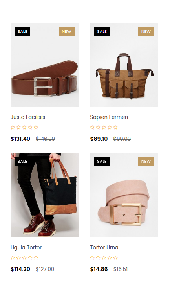The width and height of the screenshot is (170, 299).
Task: Click the fifth rating star under Justo Facilisis
Action: [36, 127]
